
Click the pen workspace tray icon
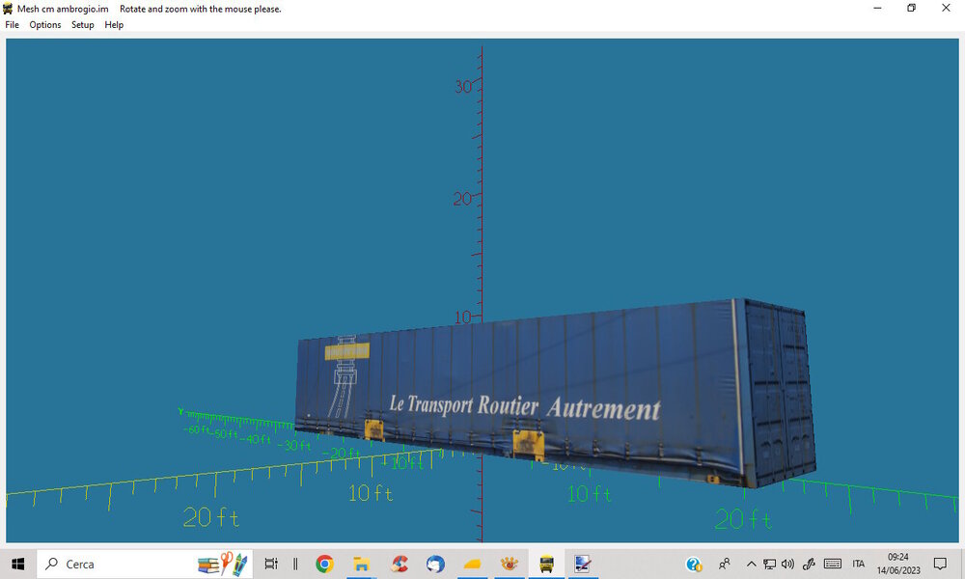point(809,564)
